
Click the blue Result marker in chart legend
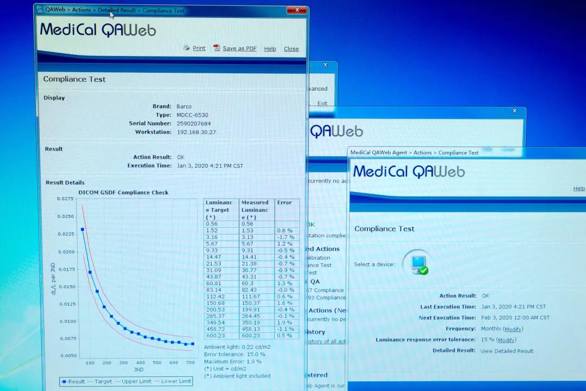(x=65, y=381)
